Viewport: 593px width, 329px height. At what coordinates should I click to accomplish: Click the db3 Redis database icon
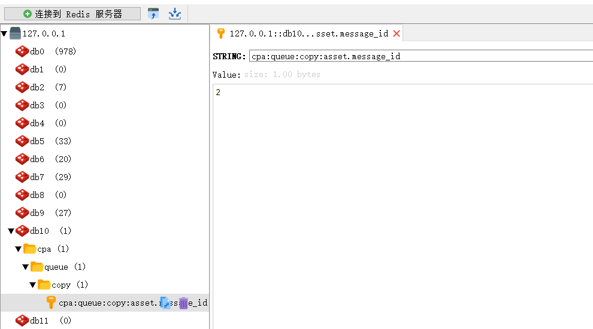(x=22, y=105)
